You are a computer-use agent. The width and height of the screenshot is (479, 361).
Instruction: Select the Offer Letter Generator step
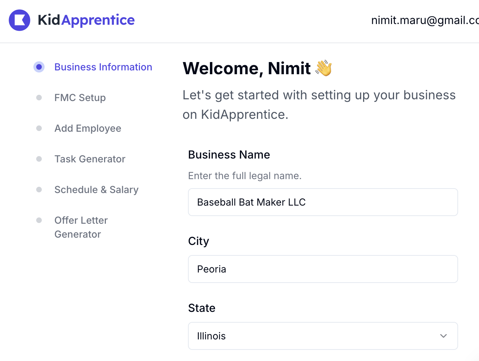81,227
